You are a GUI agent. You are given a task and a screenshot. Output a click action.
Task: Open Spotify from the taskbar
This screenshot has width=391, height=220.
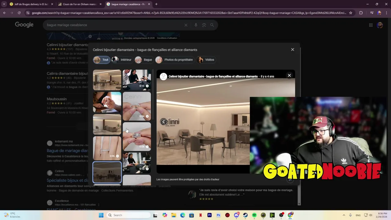point(254,215)
